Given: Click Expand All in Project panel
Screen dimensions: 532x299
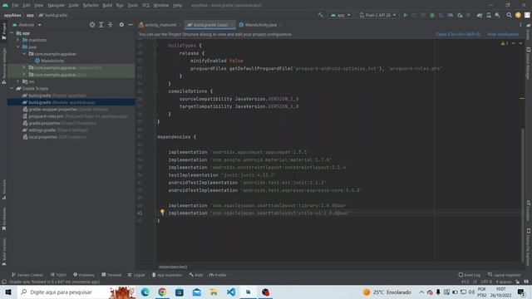Looking at the screenshot, I should 101,25.
